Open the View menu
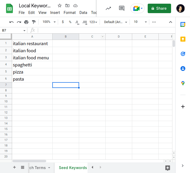This screenshot has height=173, width=190. (x=42, y=13)
